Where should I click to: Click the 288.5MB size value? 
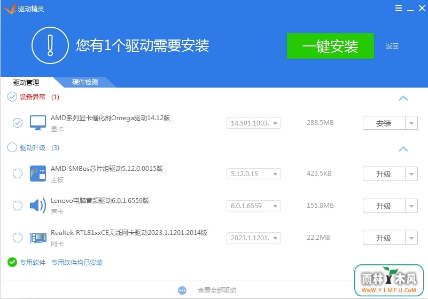(x=320, y=123)
